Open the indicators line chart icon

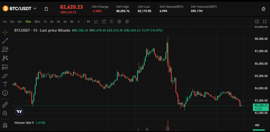point(96,22)
